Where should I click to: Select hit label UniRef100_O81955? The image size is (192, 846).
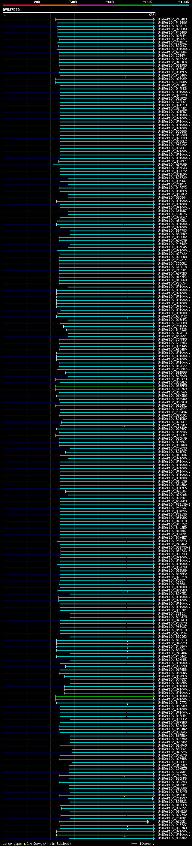(172, 65)
